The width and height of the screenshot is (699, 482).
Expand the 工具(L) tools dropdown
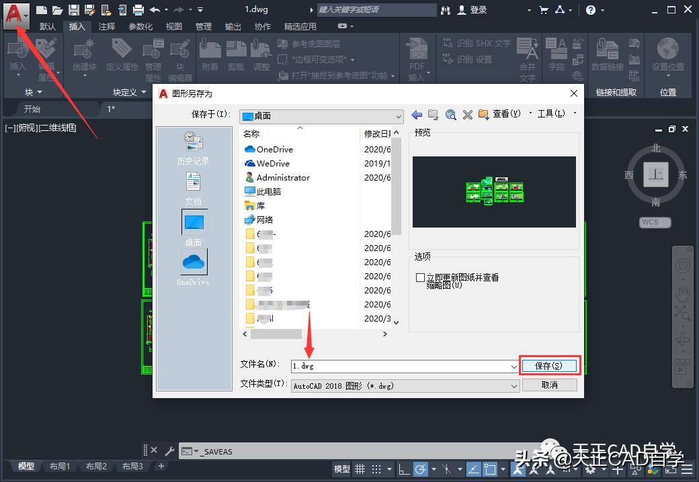point(552,113)
